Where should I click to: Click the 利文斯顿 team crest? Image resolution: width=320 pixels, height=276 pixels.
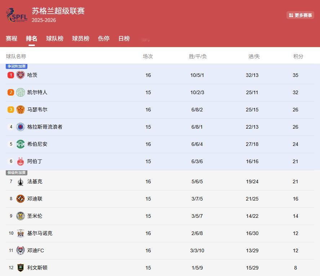(21, 268)
